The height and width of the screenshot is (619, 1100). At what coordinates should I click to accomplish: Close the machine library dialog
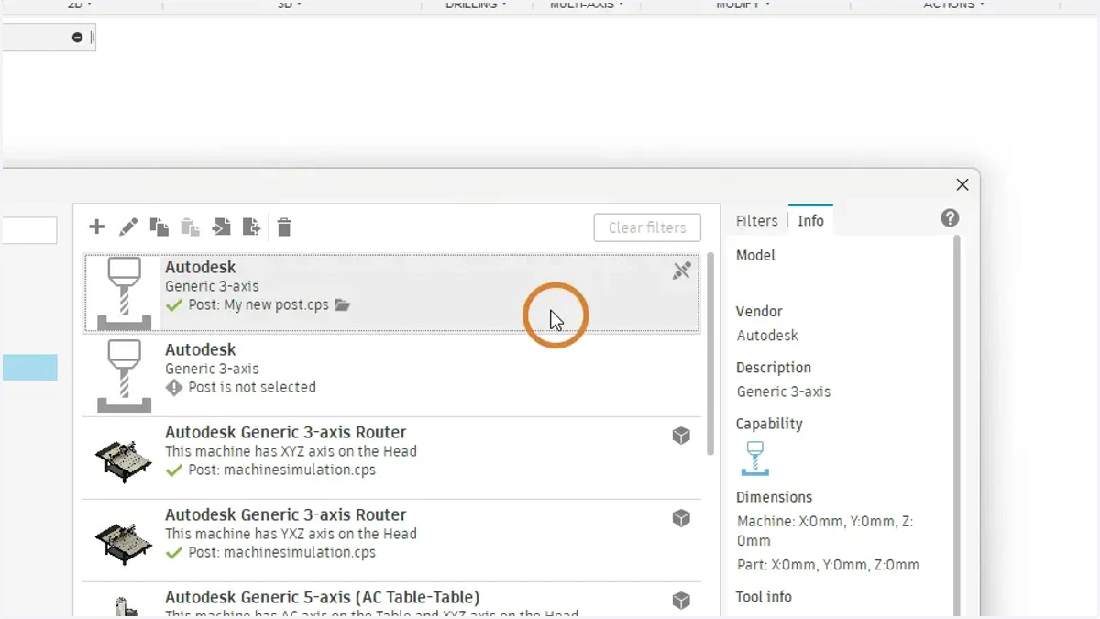coord(962,184)
